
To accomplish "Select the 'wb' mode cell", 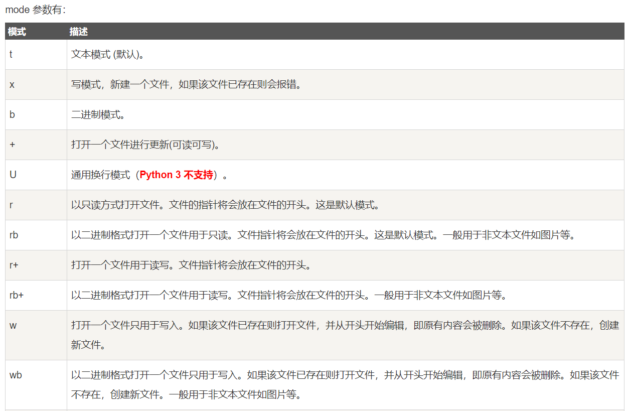I will pos(36,384).
